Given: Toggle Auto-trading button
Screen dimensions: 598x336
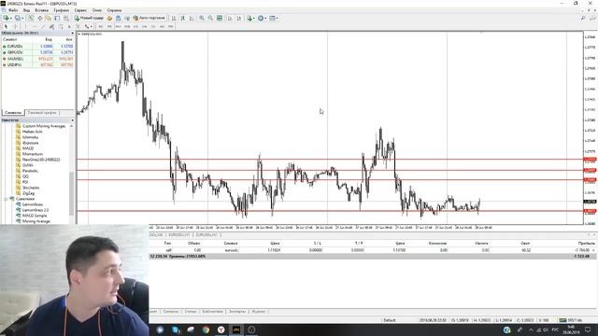Looking at the screenshot, I should [x=149, y=18].
